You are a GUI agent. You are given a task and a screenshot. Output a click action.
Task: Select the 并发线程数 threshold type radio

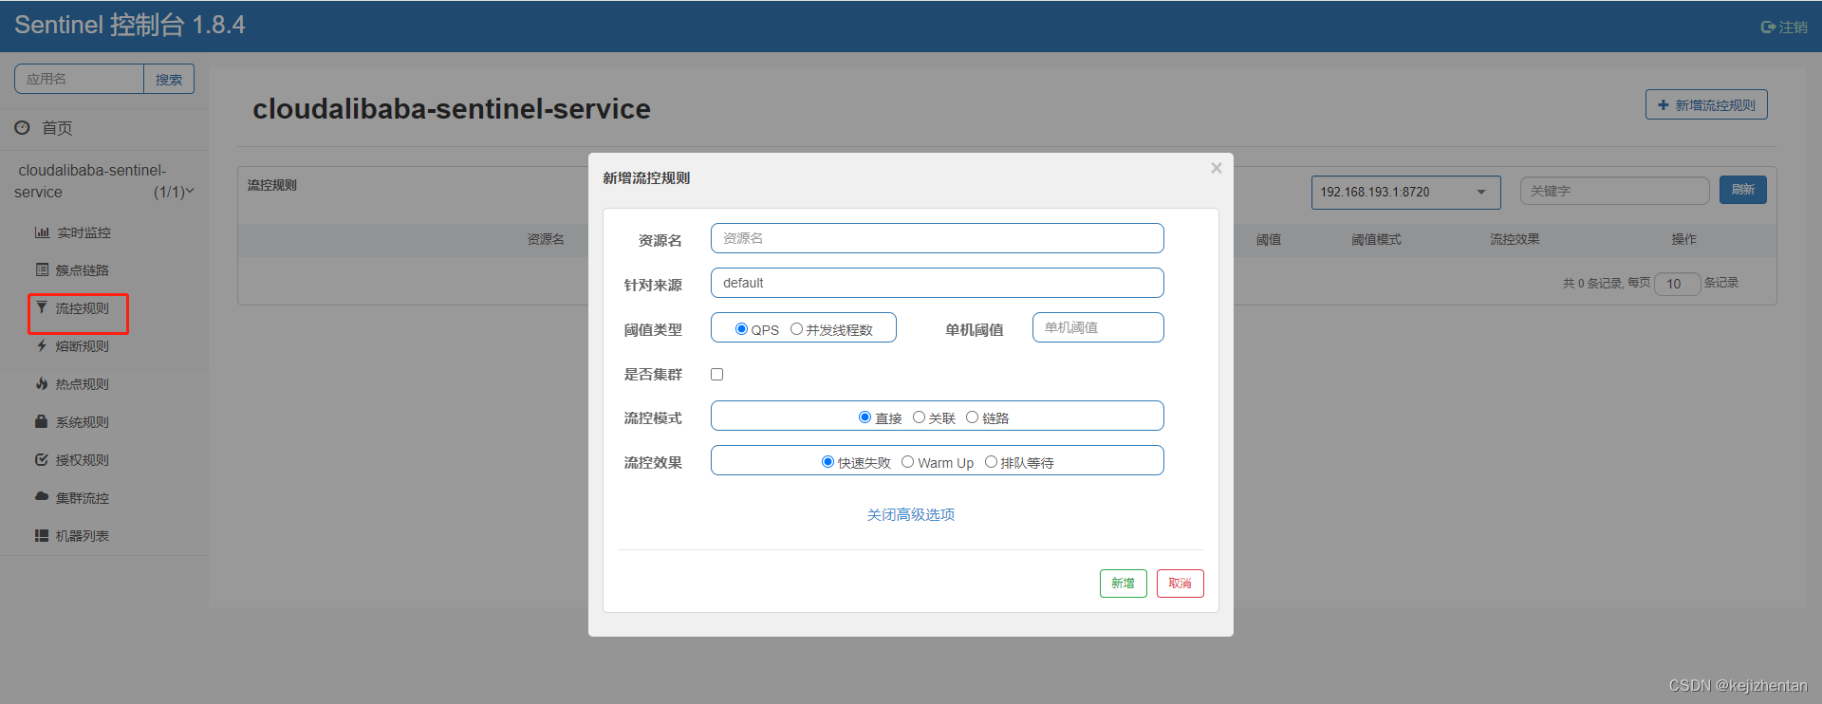[x=796, y=329]
